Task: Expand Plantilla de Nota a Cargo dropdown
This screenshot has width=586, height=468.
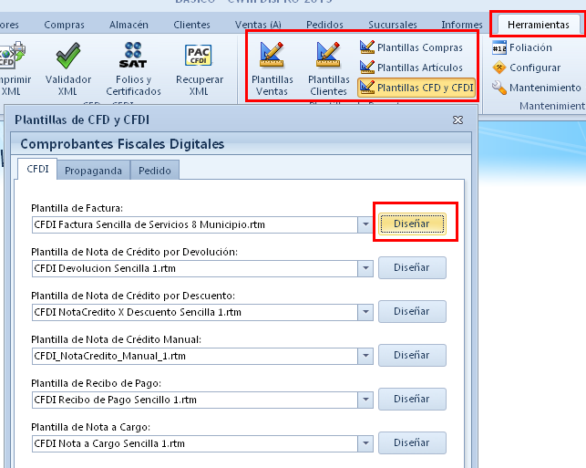Action: coord(365,443)
